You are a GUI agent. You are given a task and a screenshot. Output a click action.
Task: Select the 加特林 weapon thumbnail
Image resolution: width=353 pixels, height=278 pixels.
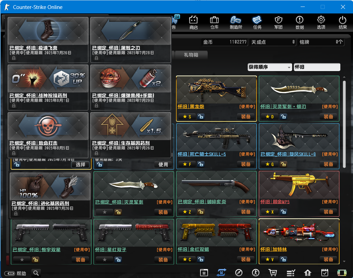coord(299,233)
